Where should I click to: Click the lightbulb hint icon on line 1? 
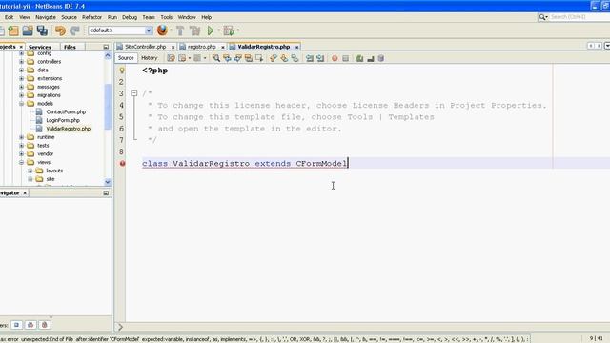coord(122,71)
